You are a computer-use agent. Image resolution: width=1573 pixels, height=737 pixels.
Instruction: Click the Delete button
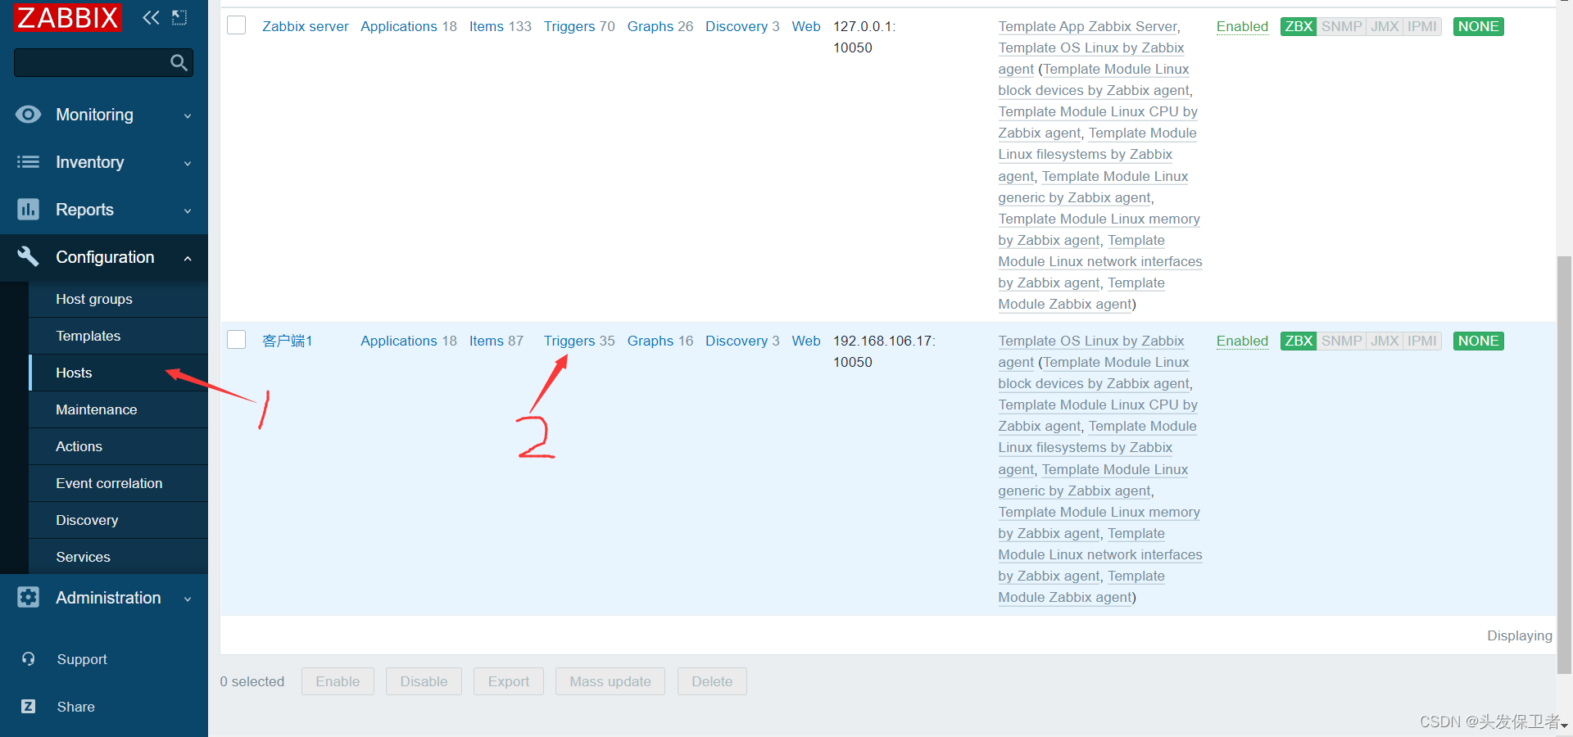coord(712,681)
